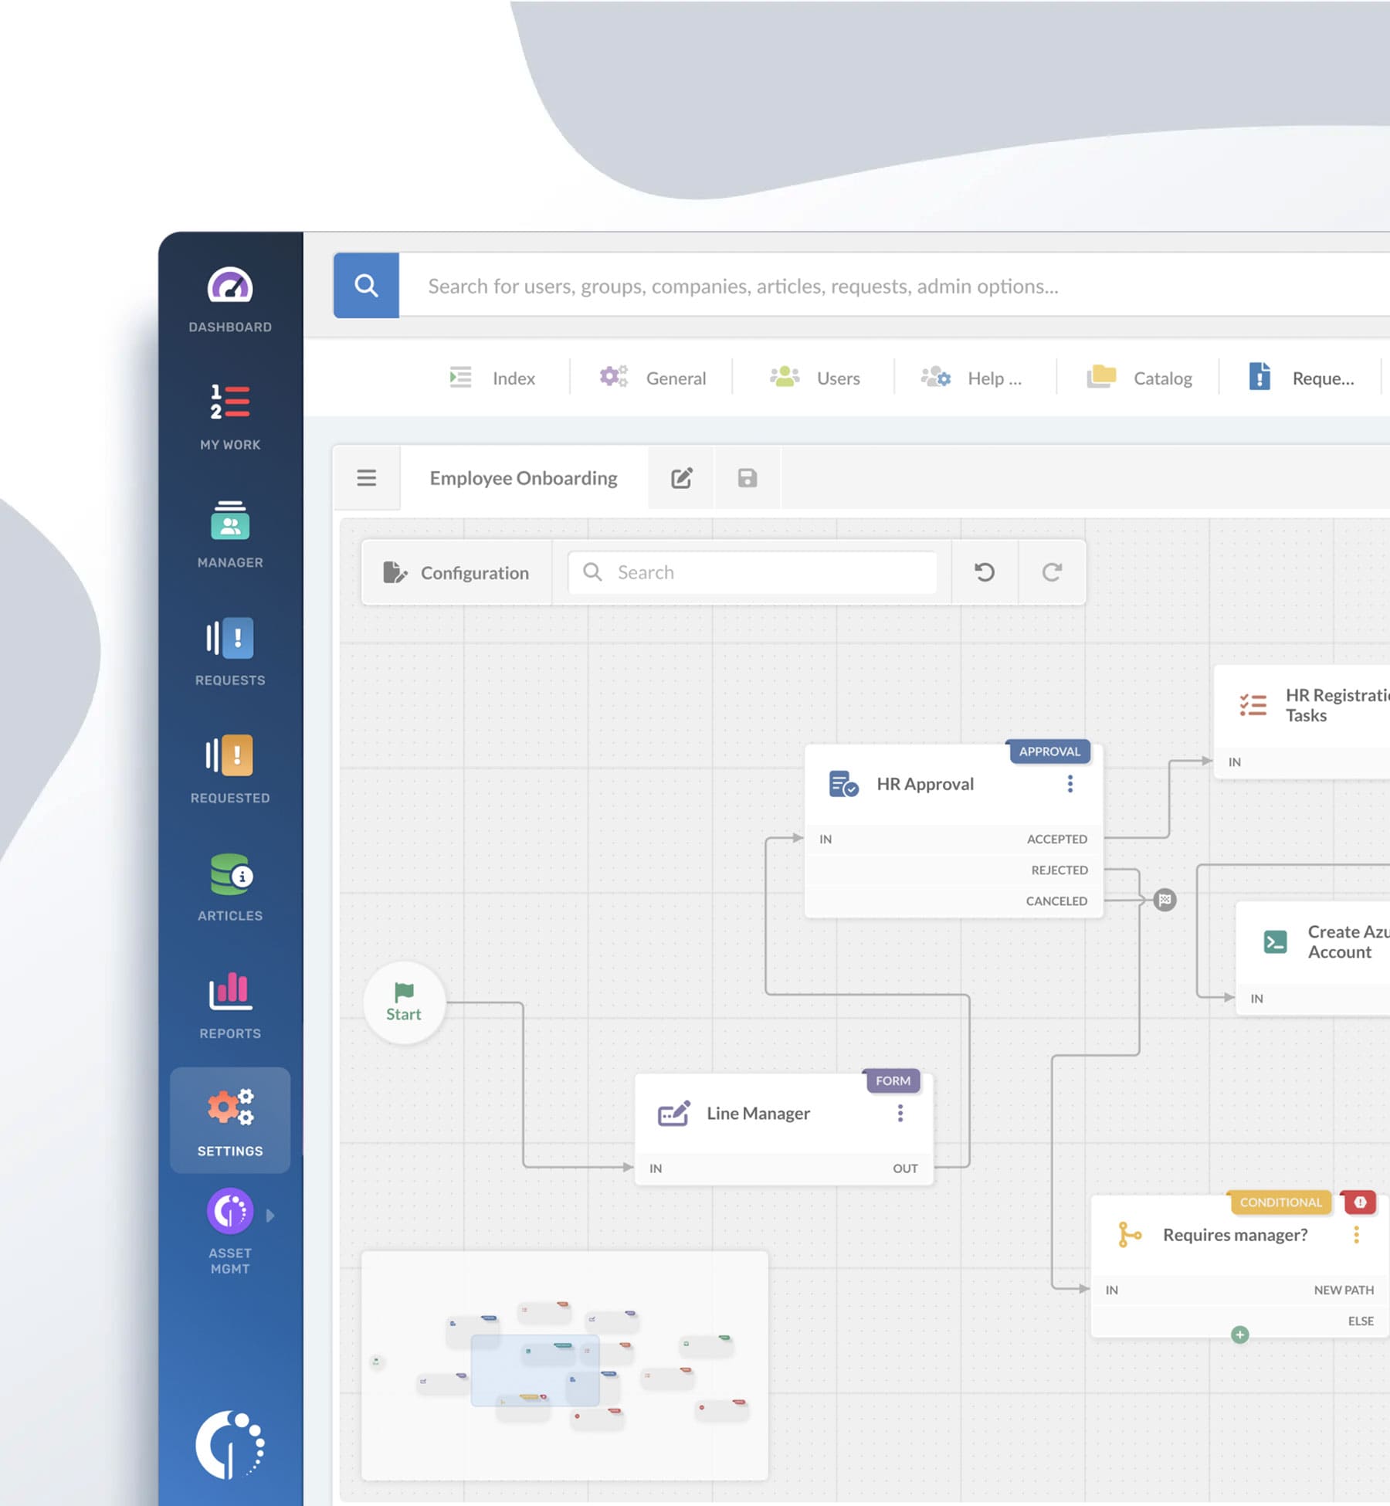Save the workflow with floppy disk icon

(748, 478)
